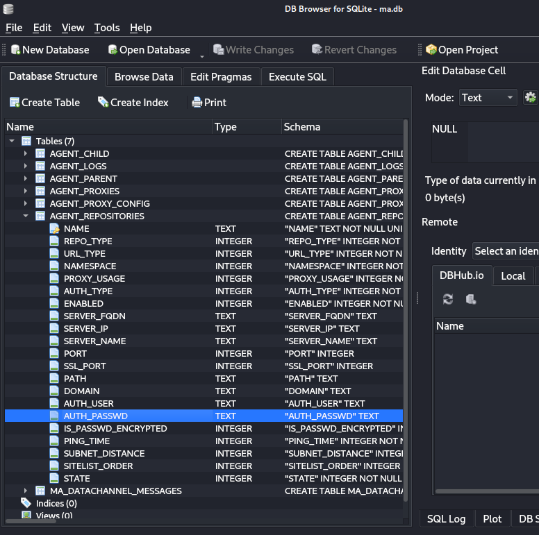The image size is (539, 535).
Task: Click the gear icon next to Mode
Action: 531,98
